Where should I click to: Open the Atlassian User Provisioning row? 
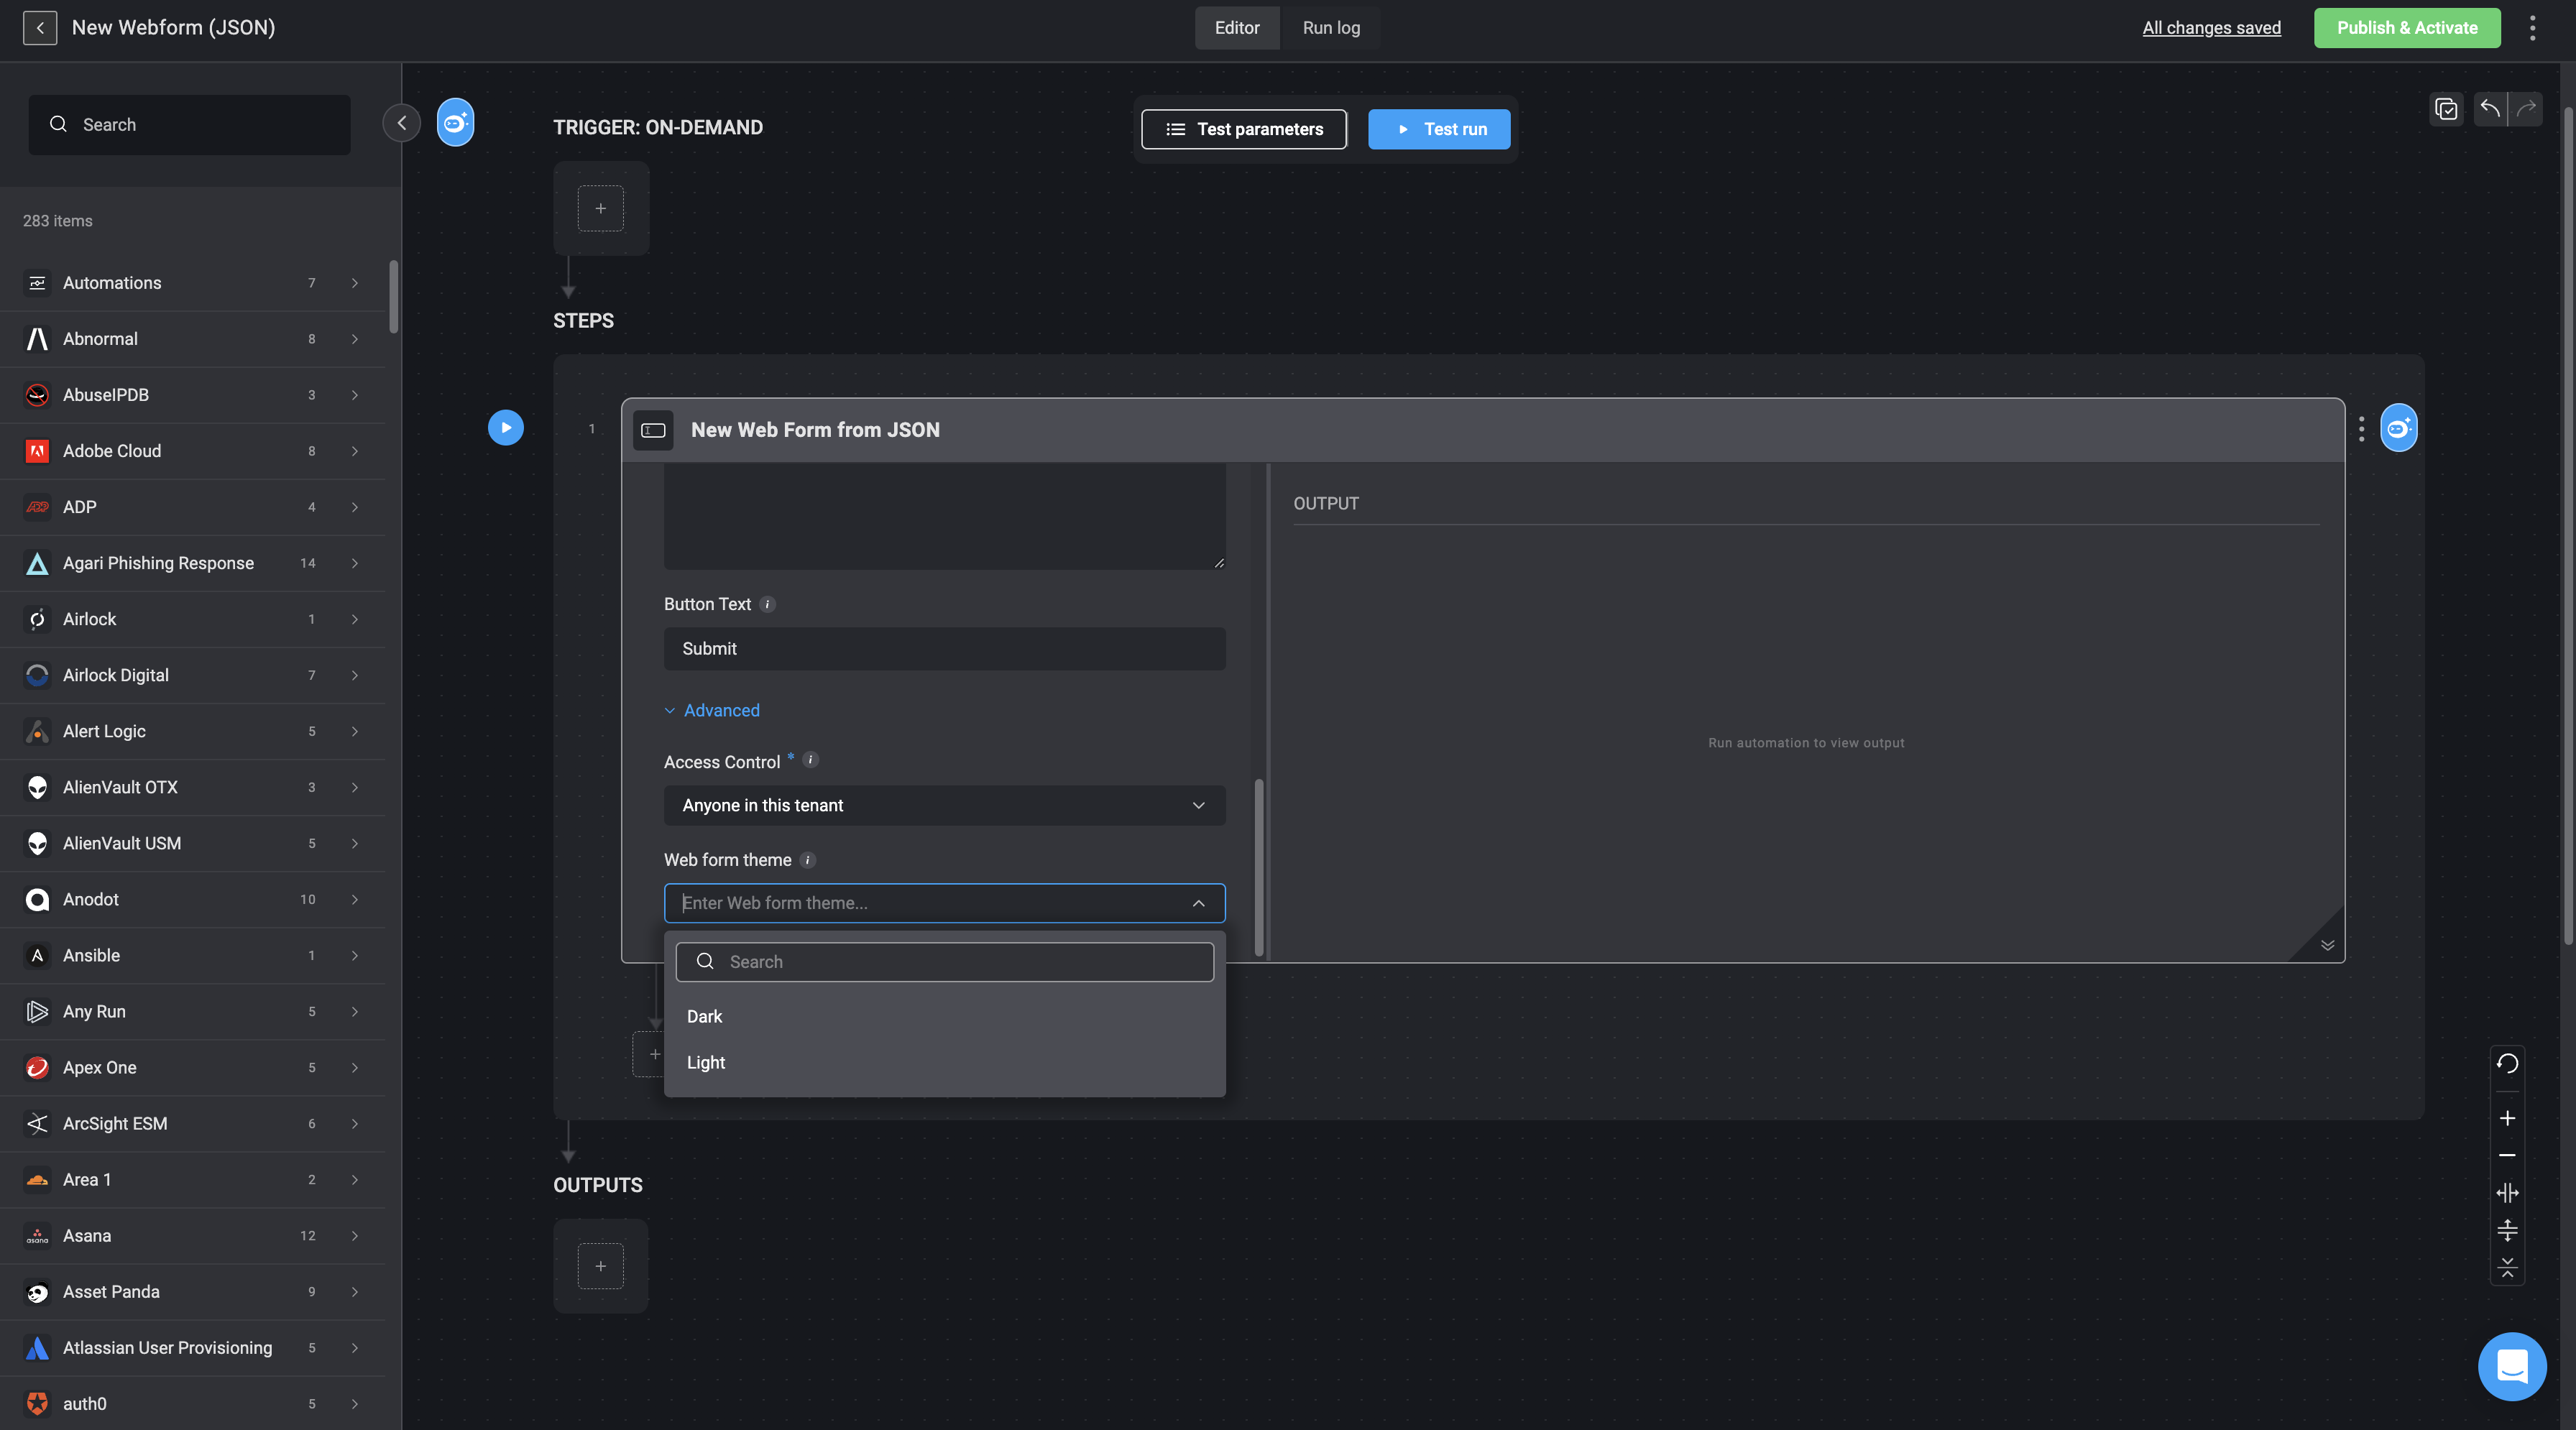click(x=192, y=1348)
